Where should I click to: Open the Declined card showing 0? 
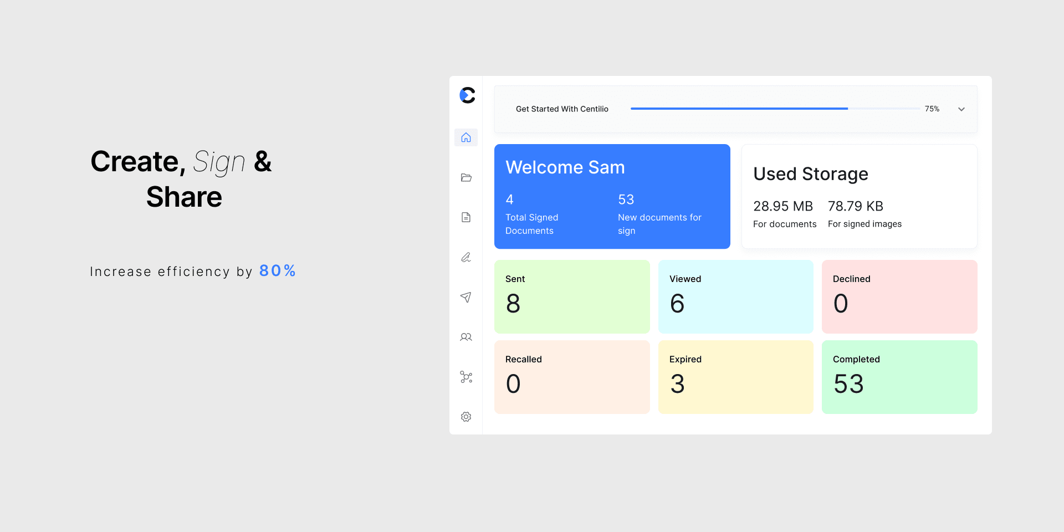point(899,296)
